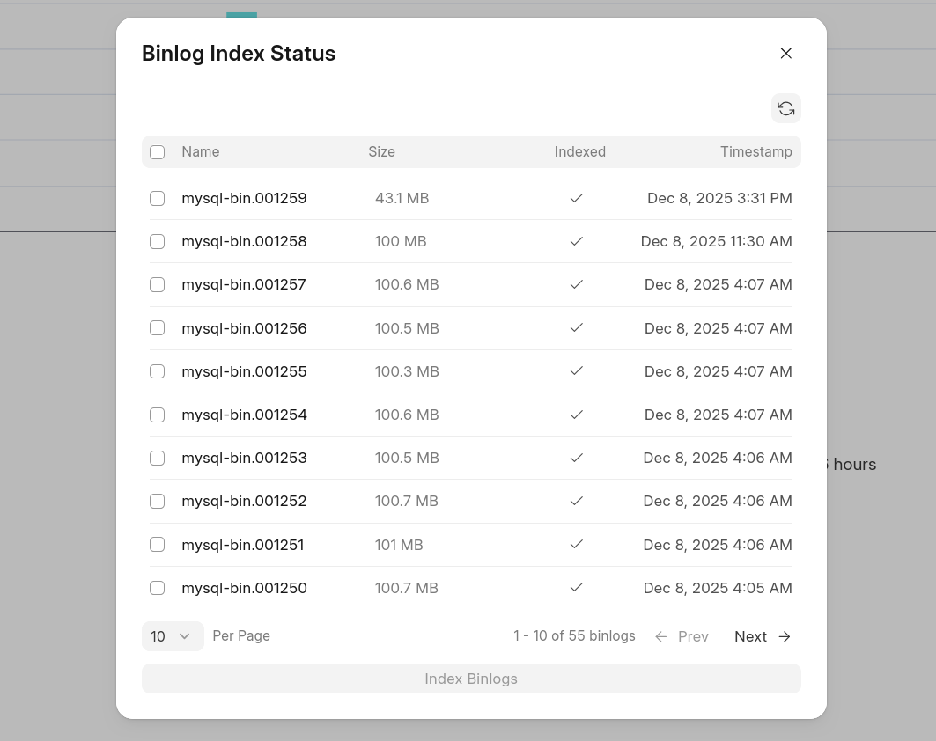
Task: Check the box for mysql-bin.001254
Action: (157, 415)
